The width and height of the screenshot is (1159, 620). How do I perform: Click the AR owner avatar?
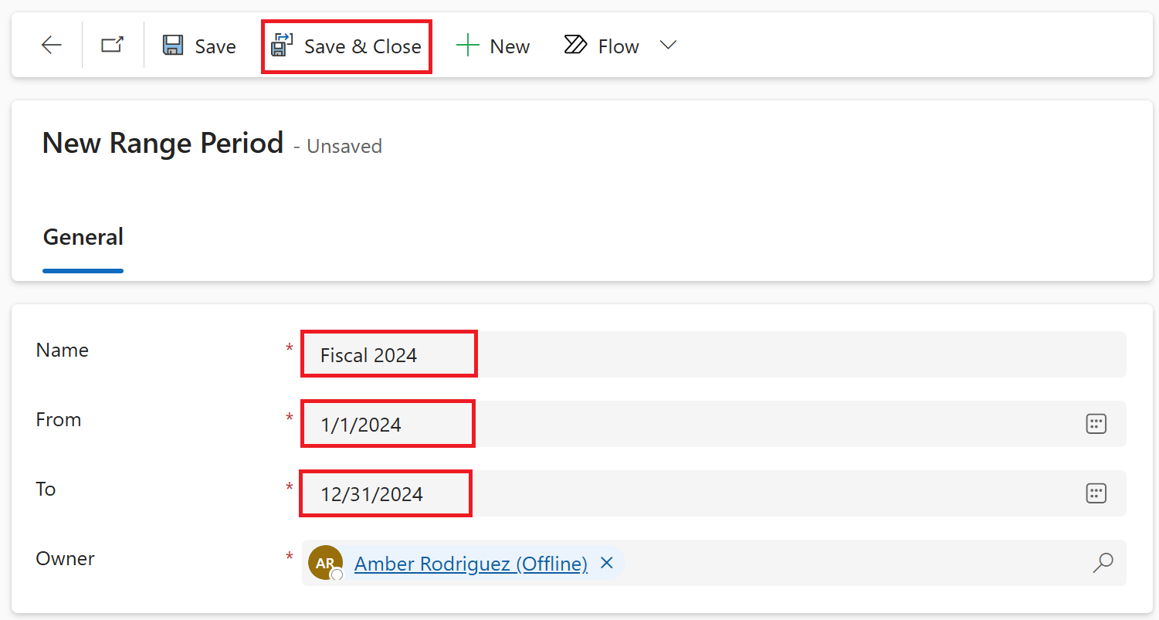pos(325,563)
